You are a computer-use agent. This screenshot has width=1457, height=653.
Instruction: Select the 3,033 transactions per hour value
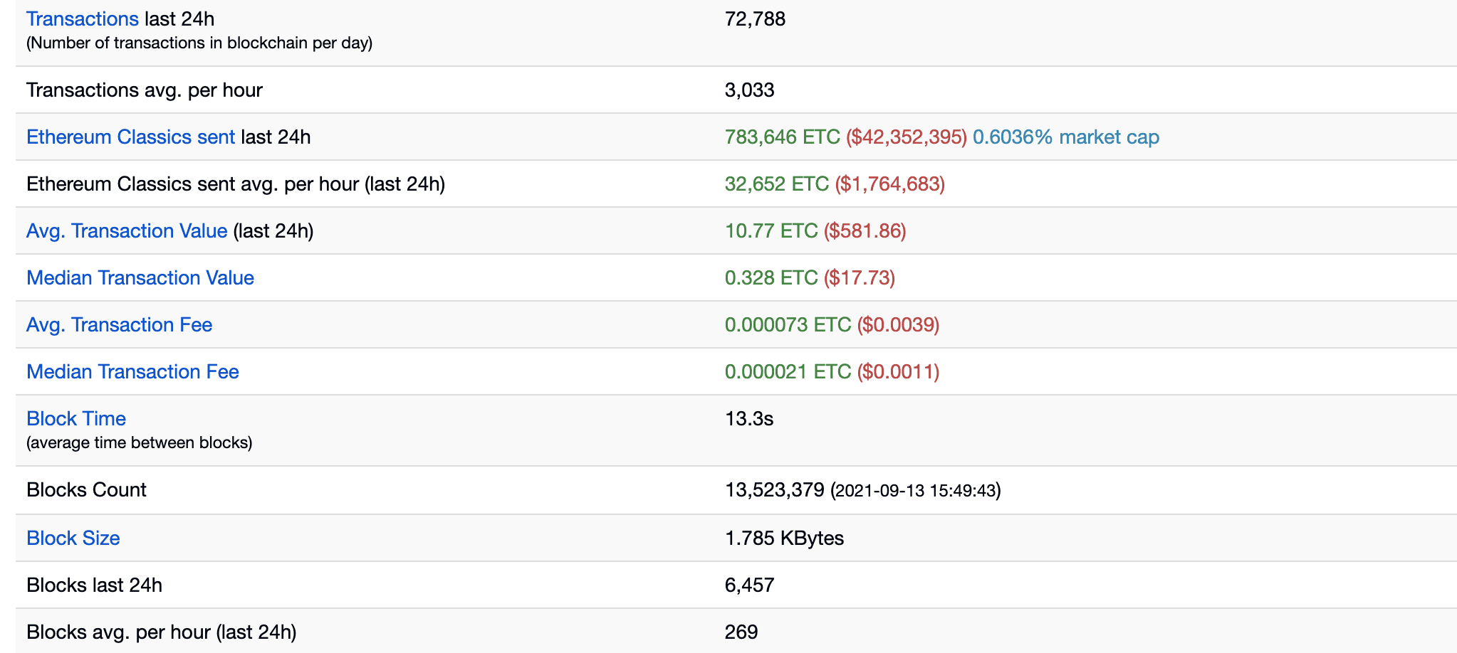tap(749, 90)
